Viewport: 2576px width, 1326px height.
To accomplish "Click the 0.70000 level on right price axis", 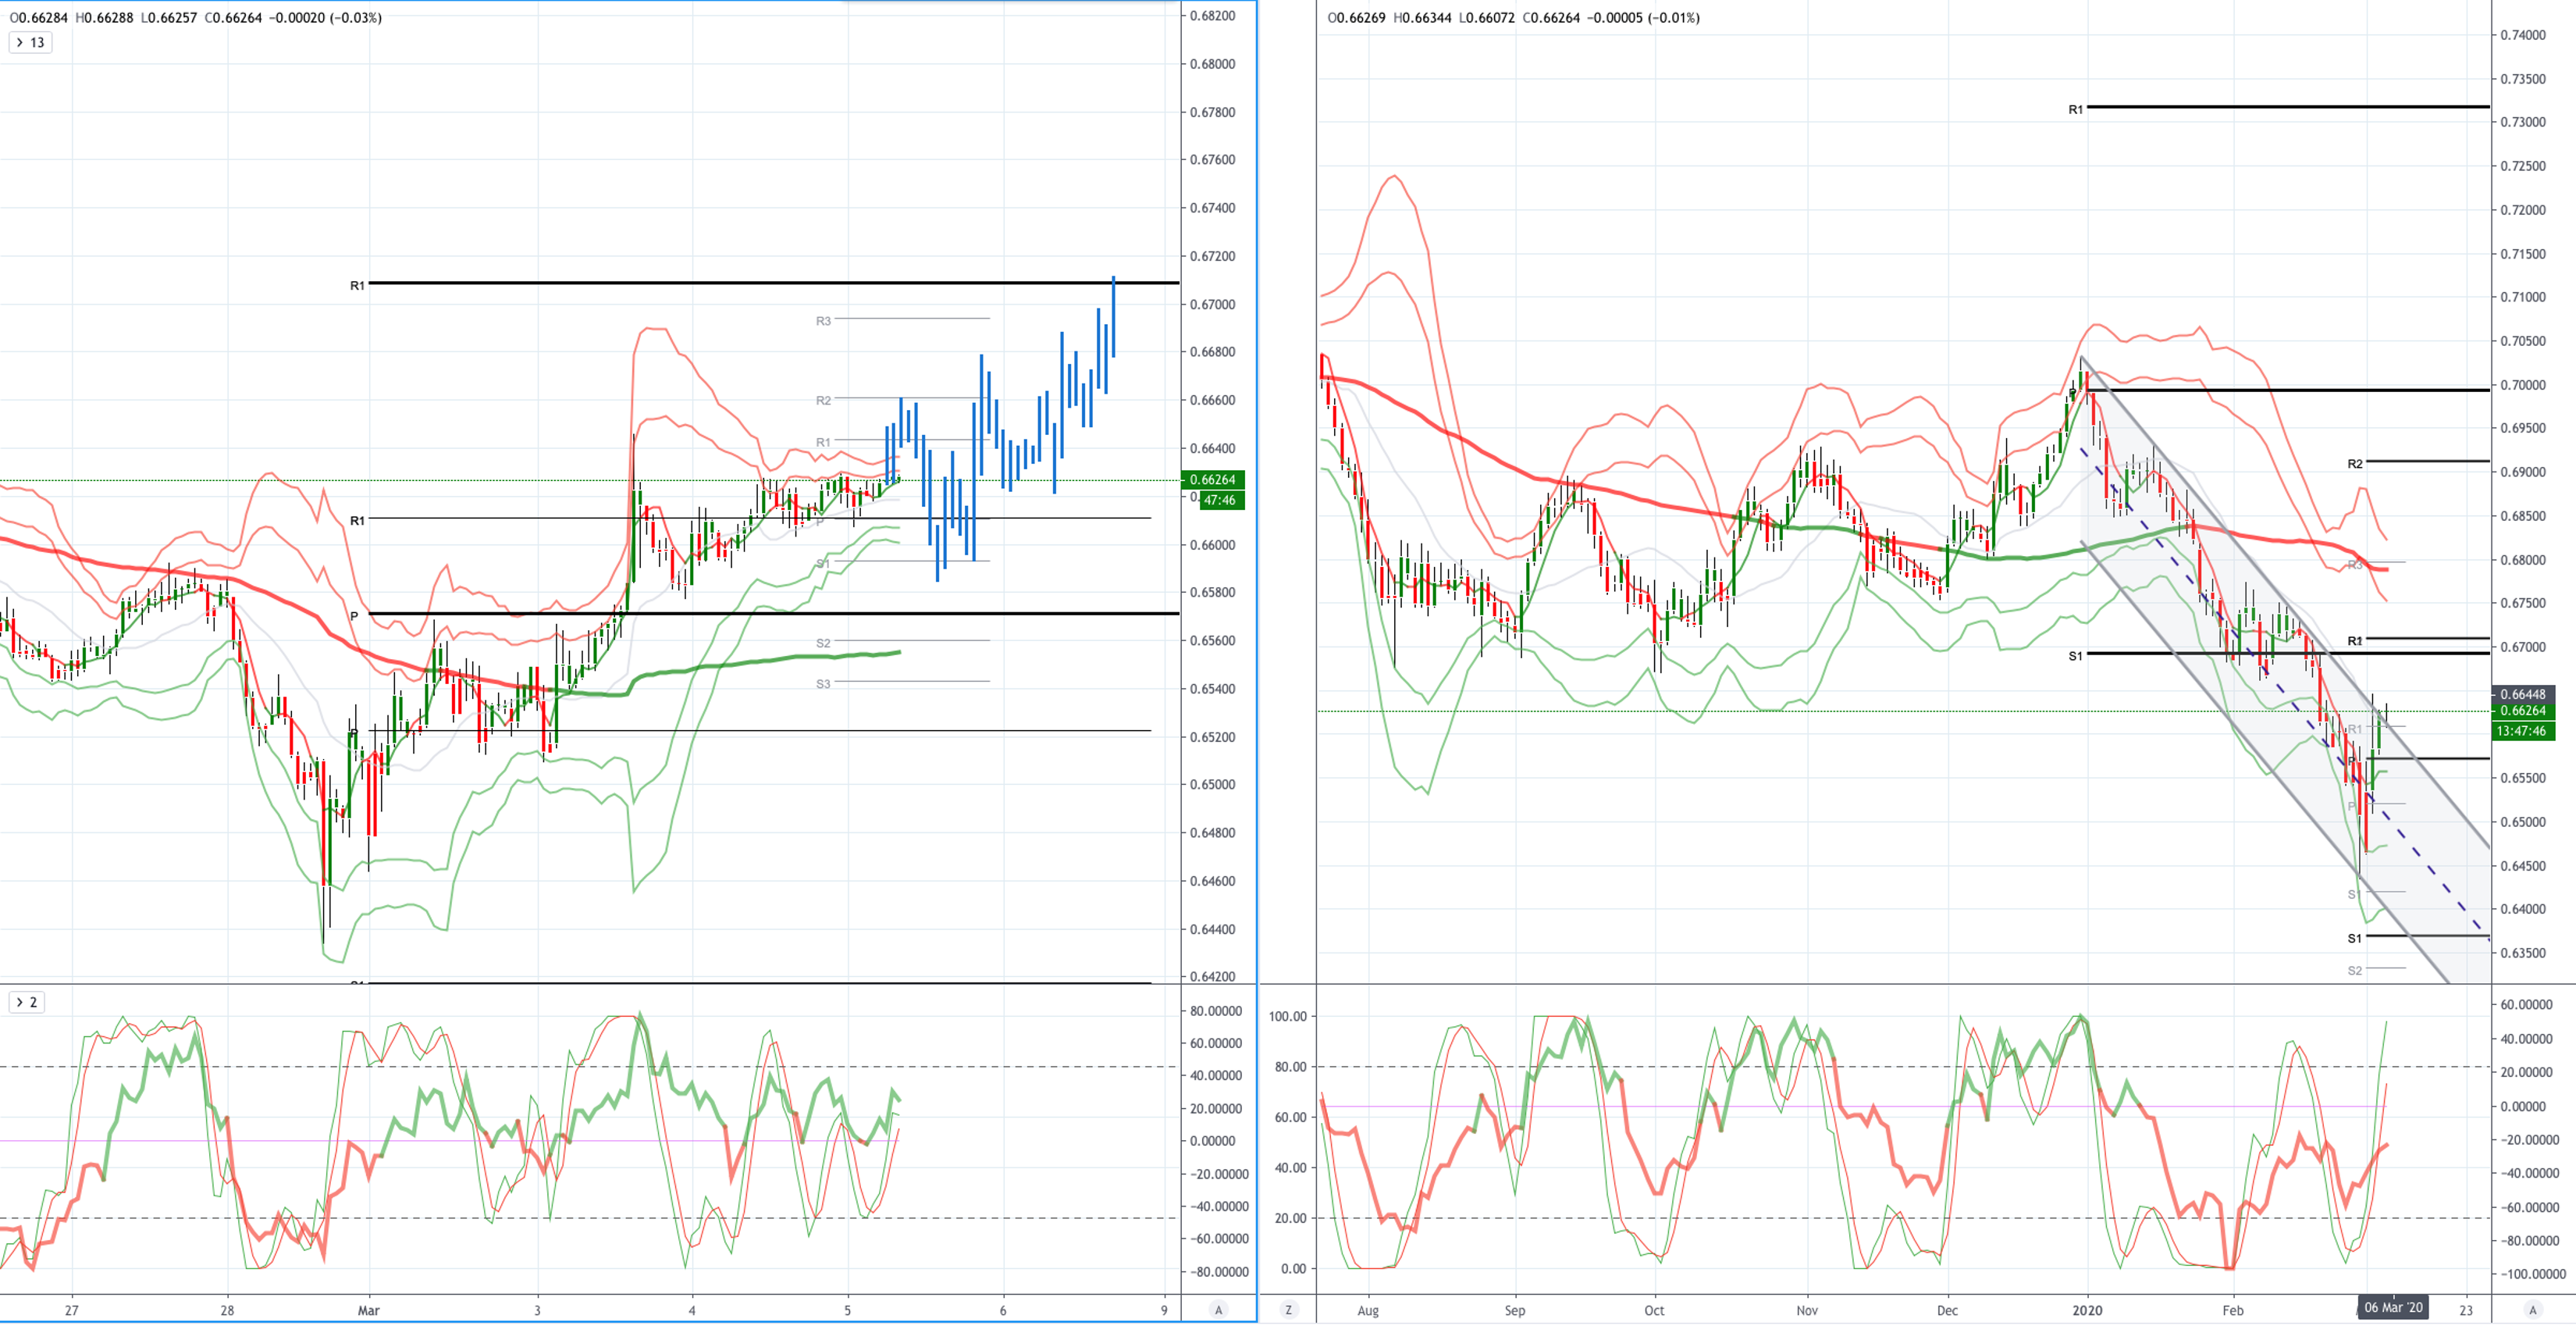I will tap(2522, 384).
